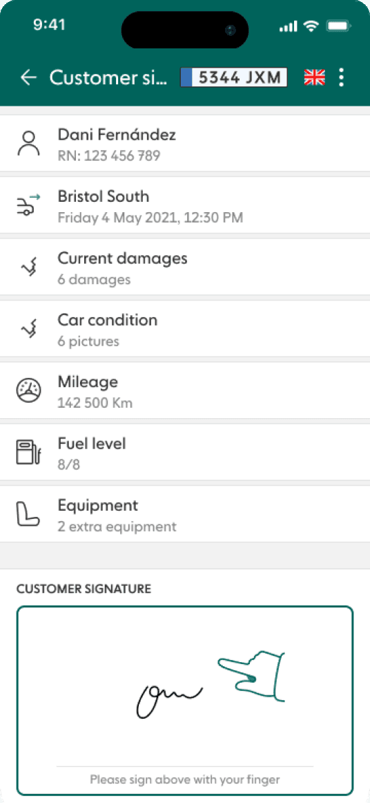Select the Bristol South return details row
This screenshot has height=803, width=370.
click(185, 205)
